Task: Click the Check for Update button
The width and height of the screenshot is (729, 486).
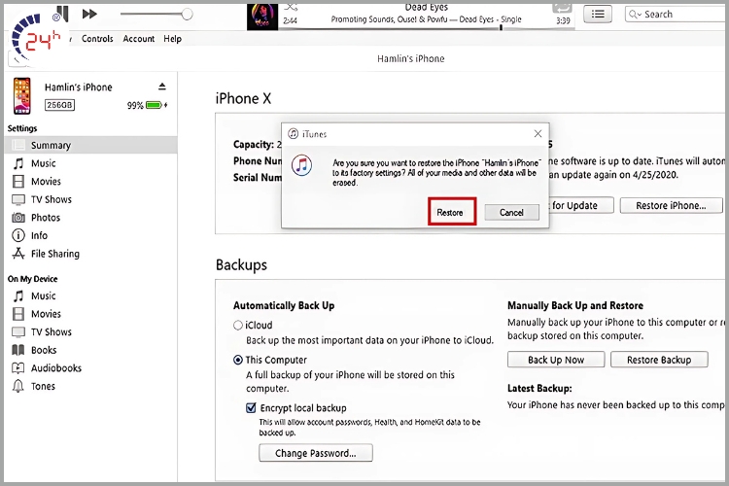Action: [581, 205]
